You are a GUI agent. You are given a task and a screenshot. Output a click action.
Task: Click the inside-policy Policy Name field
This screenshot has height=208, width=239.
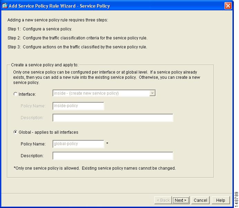coord(78,106)
